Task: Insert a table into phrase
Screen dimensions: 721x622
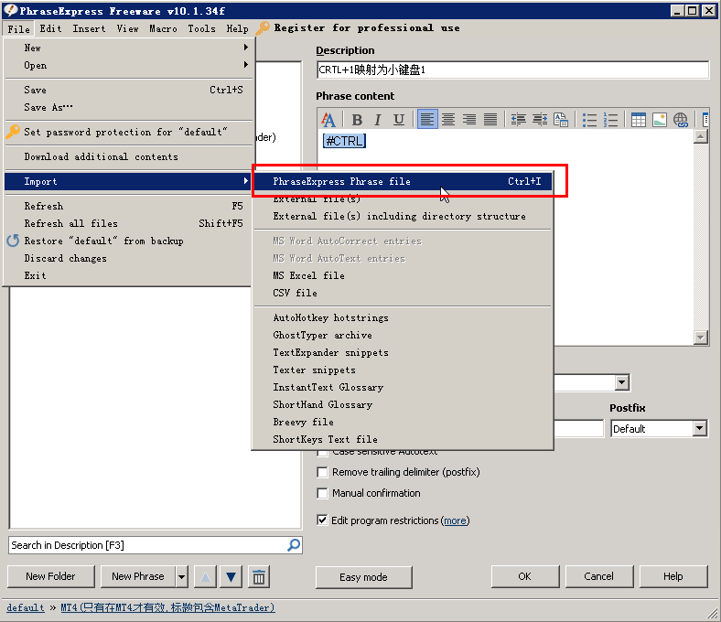Action: [639, 120]
